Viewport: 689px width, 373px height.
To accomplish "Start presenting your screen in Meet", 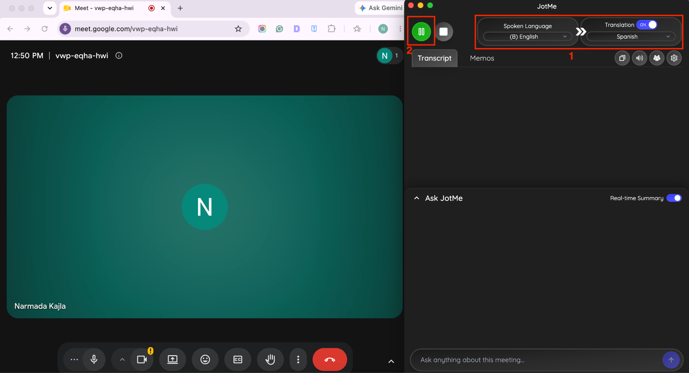I will [173, 360].
